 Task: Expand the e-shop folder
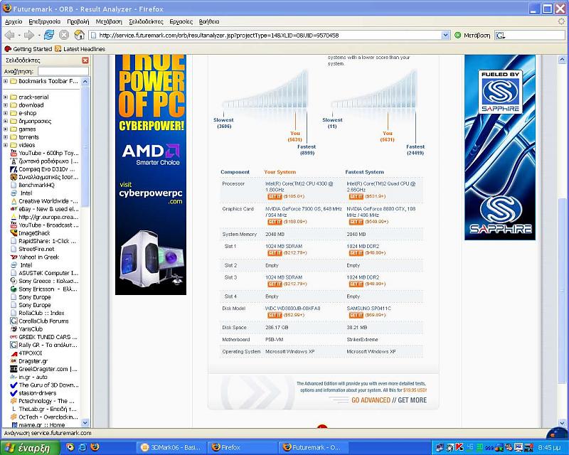(6, 113)
